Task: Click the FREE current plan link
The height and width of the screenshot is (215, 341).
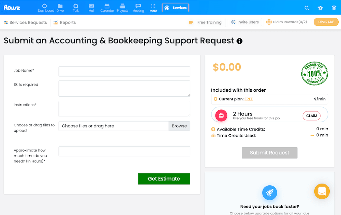Action: [249, 99]
